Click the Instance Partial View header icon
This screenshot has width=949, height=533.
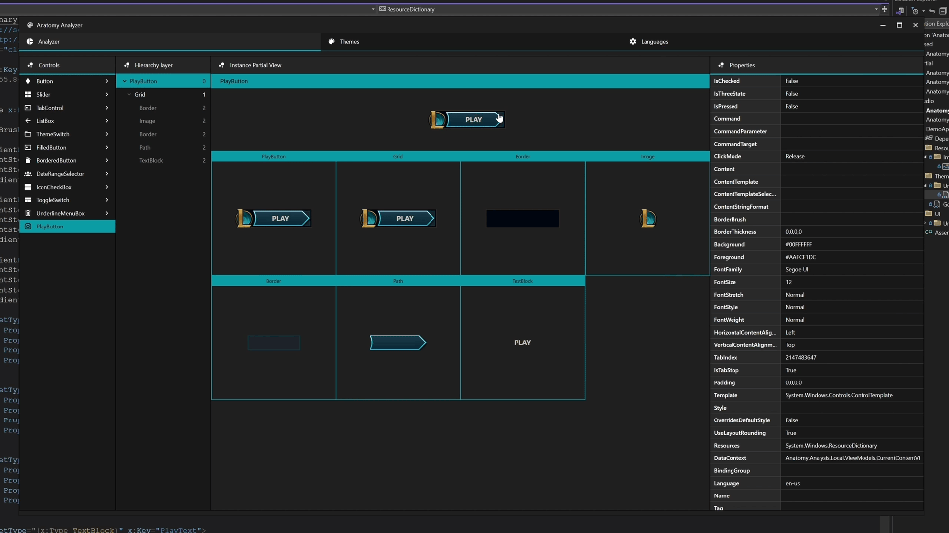[x=221, y=65]
